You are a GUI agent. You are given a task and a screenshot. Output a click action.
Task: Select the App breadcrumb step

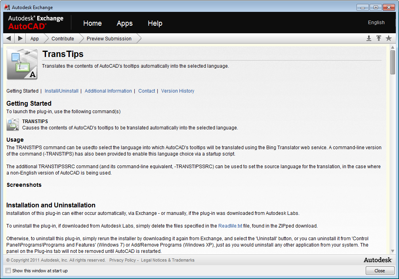click(x=34, y=39)
